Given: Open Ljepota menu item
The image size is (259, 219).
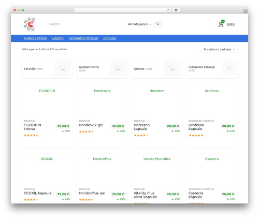Looking at the screenshot, I should click(x=57, y=38).
